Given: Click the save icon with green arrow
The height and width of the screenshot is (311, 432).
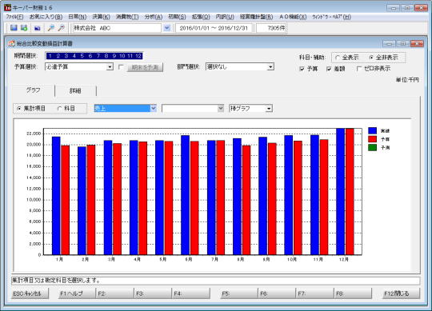Looking at the screenshot, I should pos(24,28).
